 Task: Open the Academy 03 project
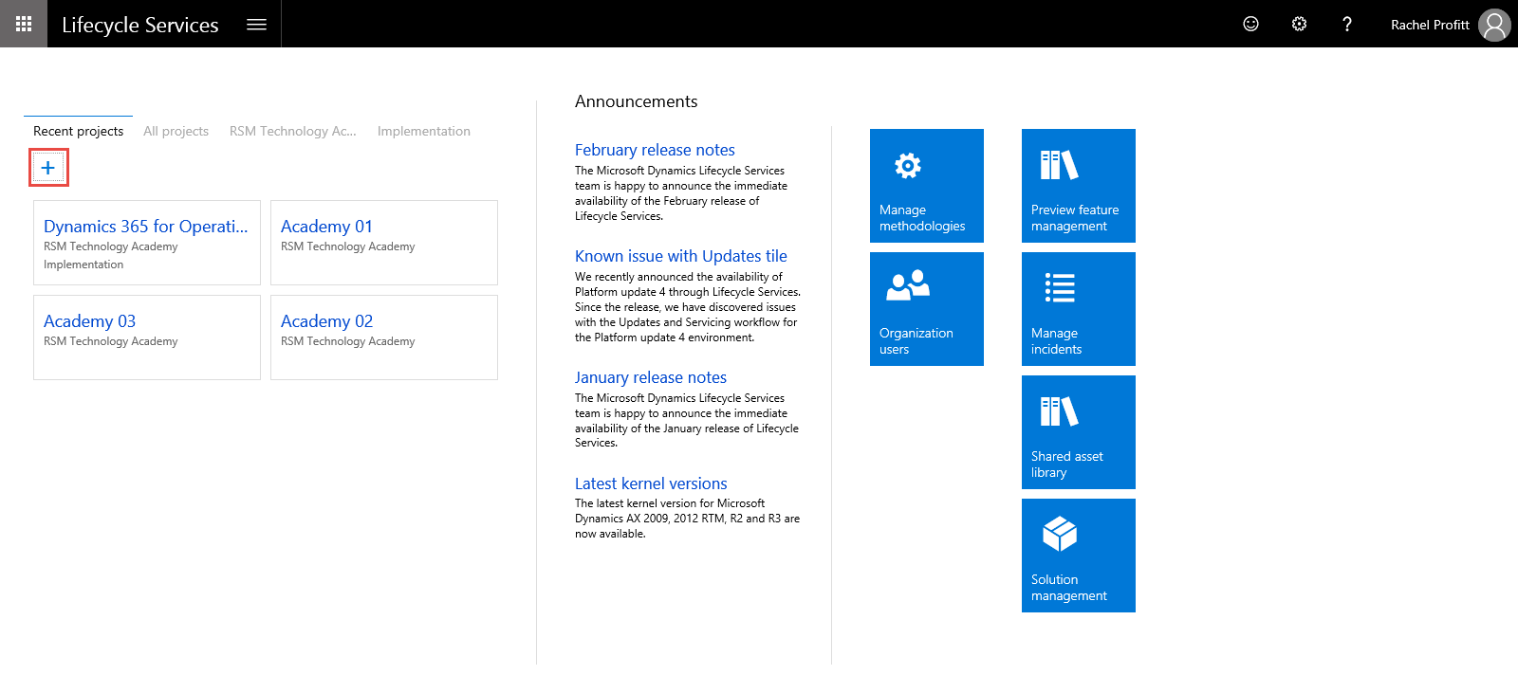coord(147,337)
